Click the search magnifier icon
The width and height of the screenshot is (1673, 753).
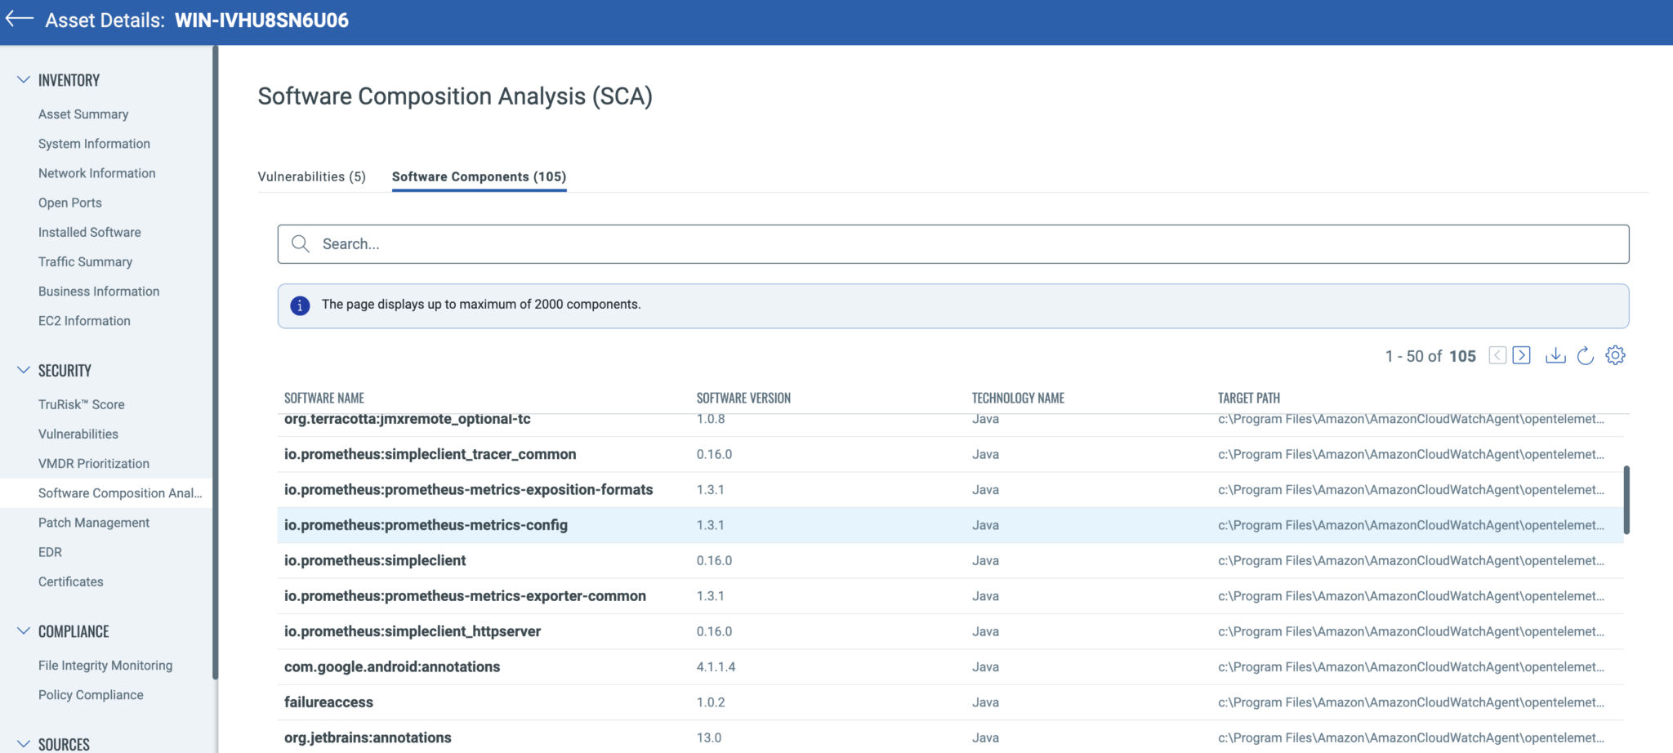coord(301,243)
